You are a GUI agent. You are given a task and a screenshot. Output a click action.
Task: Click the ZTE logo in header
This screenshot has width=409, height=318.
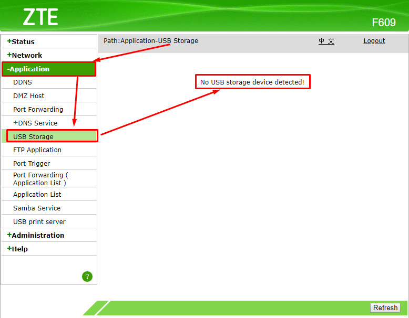(x=40, y=17)
